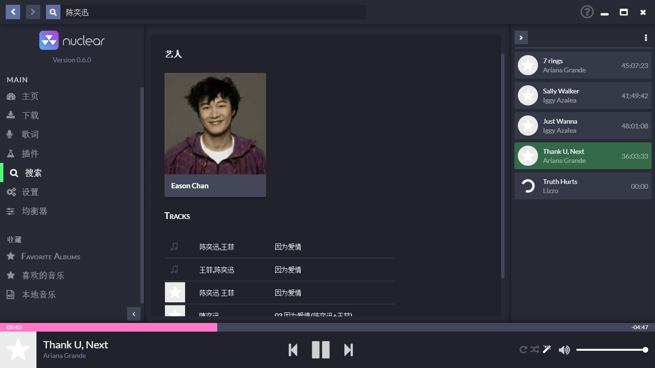Click the main content vertical scrollbar
Viewport: 655px width, 368px height.
[x=503, y=166]
